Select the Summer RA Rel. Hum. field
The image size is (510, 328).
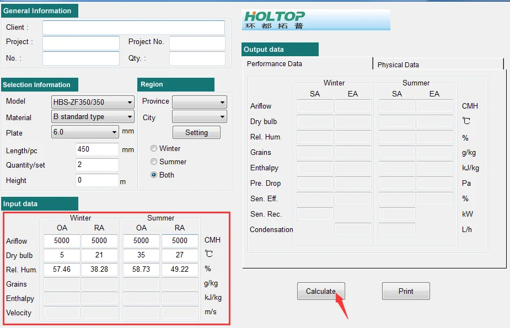pyautogui.click(x=180, y=270)
